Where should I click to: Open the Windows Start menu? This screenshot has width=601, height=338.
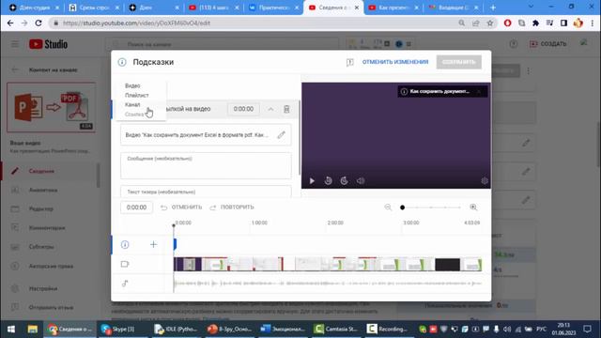pos(11,330)
